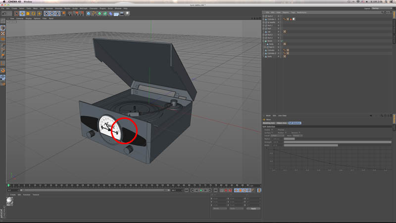Image resolution: width=396 pixels, height=223 pixels.
Task: Add a Cube primitive object
Action: (x=89, y=14)
